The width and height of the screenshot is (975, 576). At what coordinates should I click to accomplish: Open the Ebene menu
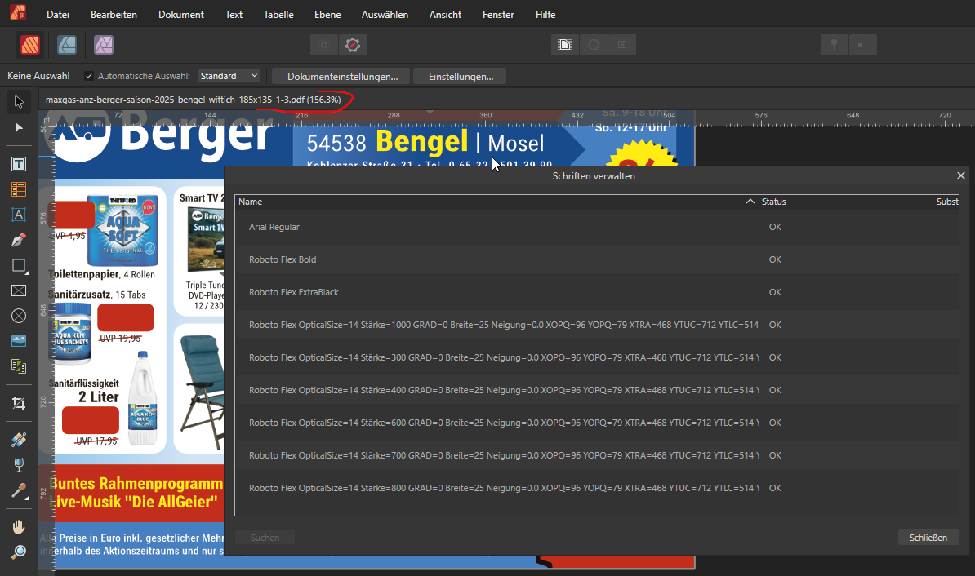[327, 15]
